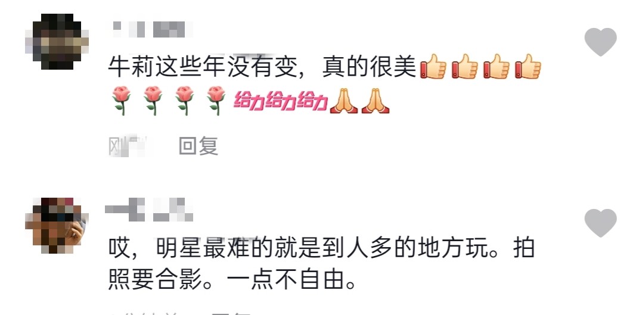Click the pink 给力给力给力 sticker
Screen dimensions: 642x315
[x=281, y=101]
